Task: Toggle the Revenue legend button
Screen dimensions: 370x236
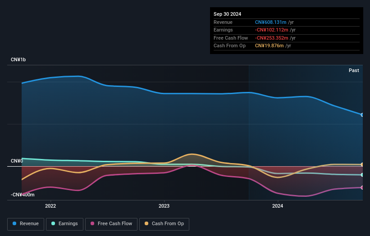Action: click(x=26, y=224)
